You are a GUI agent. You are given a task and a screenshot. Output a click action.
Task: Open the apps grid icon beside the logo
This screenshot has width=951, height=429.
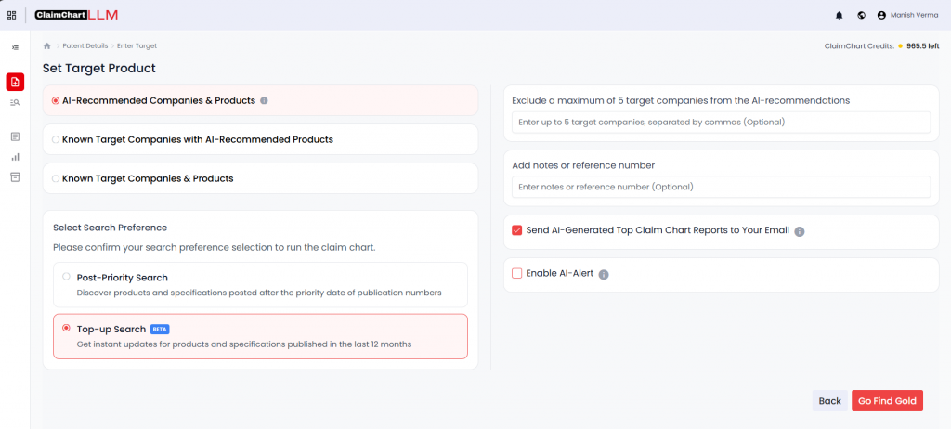(12, 15)
